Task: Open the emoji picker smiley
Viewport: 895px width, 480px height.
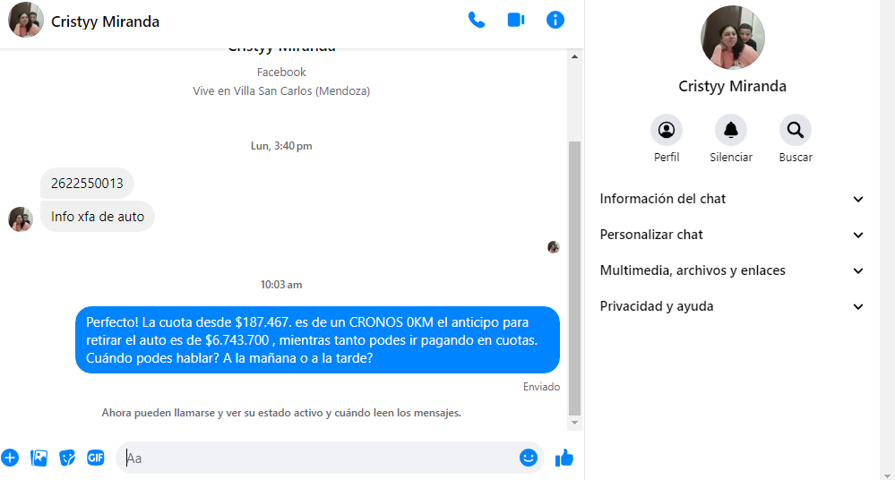Action: 529,458
